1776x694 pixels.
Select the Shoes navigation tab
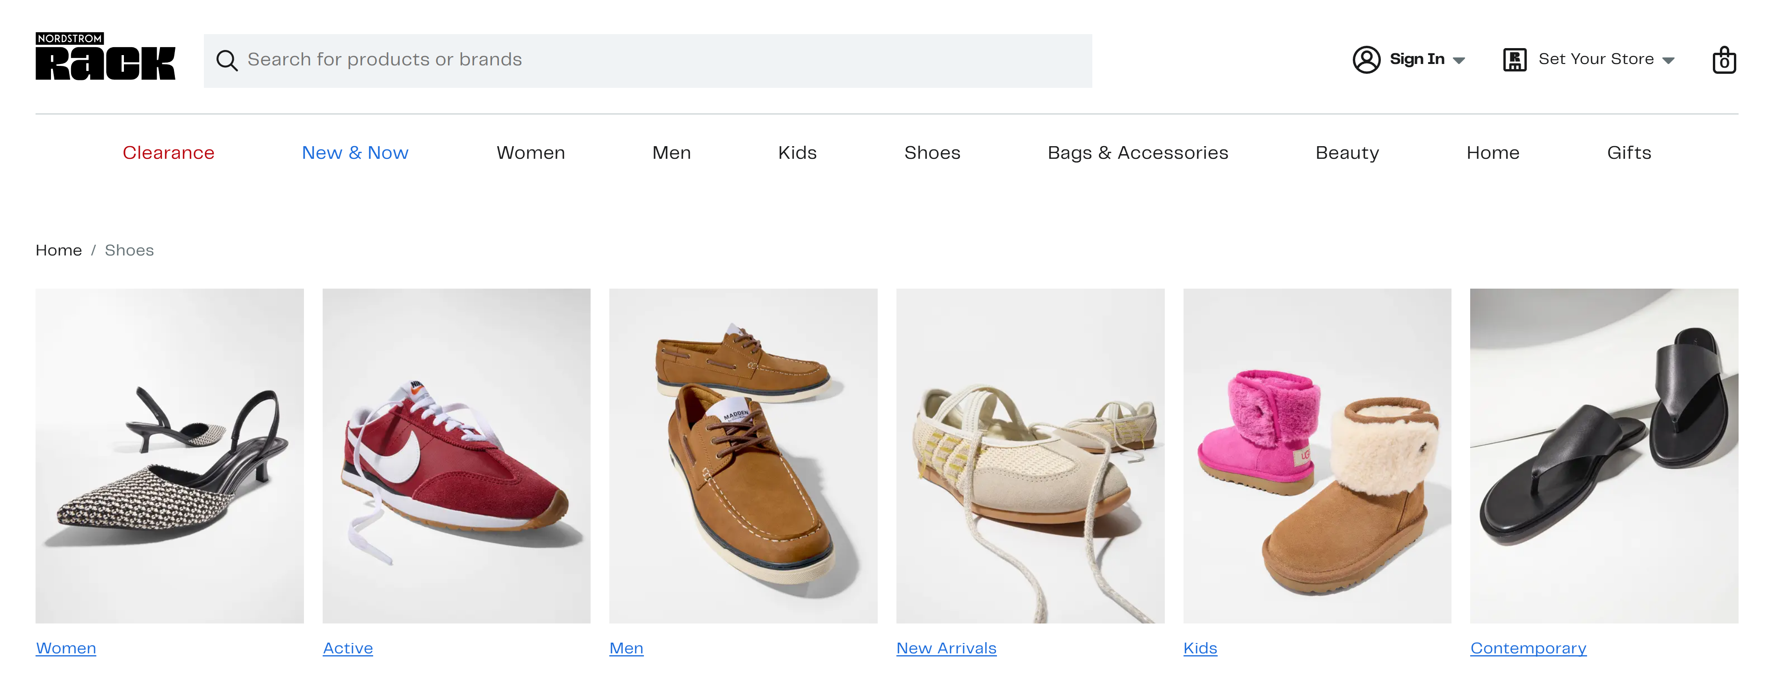[x=932, y=153]
